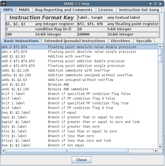Click '5-bit integer' key cell
Viewport: 165px width, 166px height.
point(119,29)
